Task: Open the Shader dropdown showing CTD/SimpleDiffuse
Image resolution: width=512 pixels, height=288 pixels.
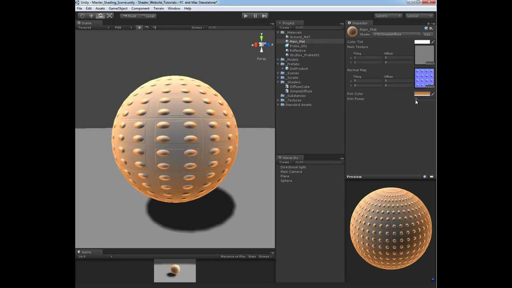Action: pyautogui.click(x=396, y=34)
